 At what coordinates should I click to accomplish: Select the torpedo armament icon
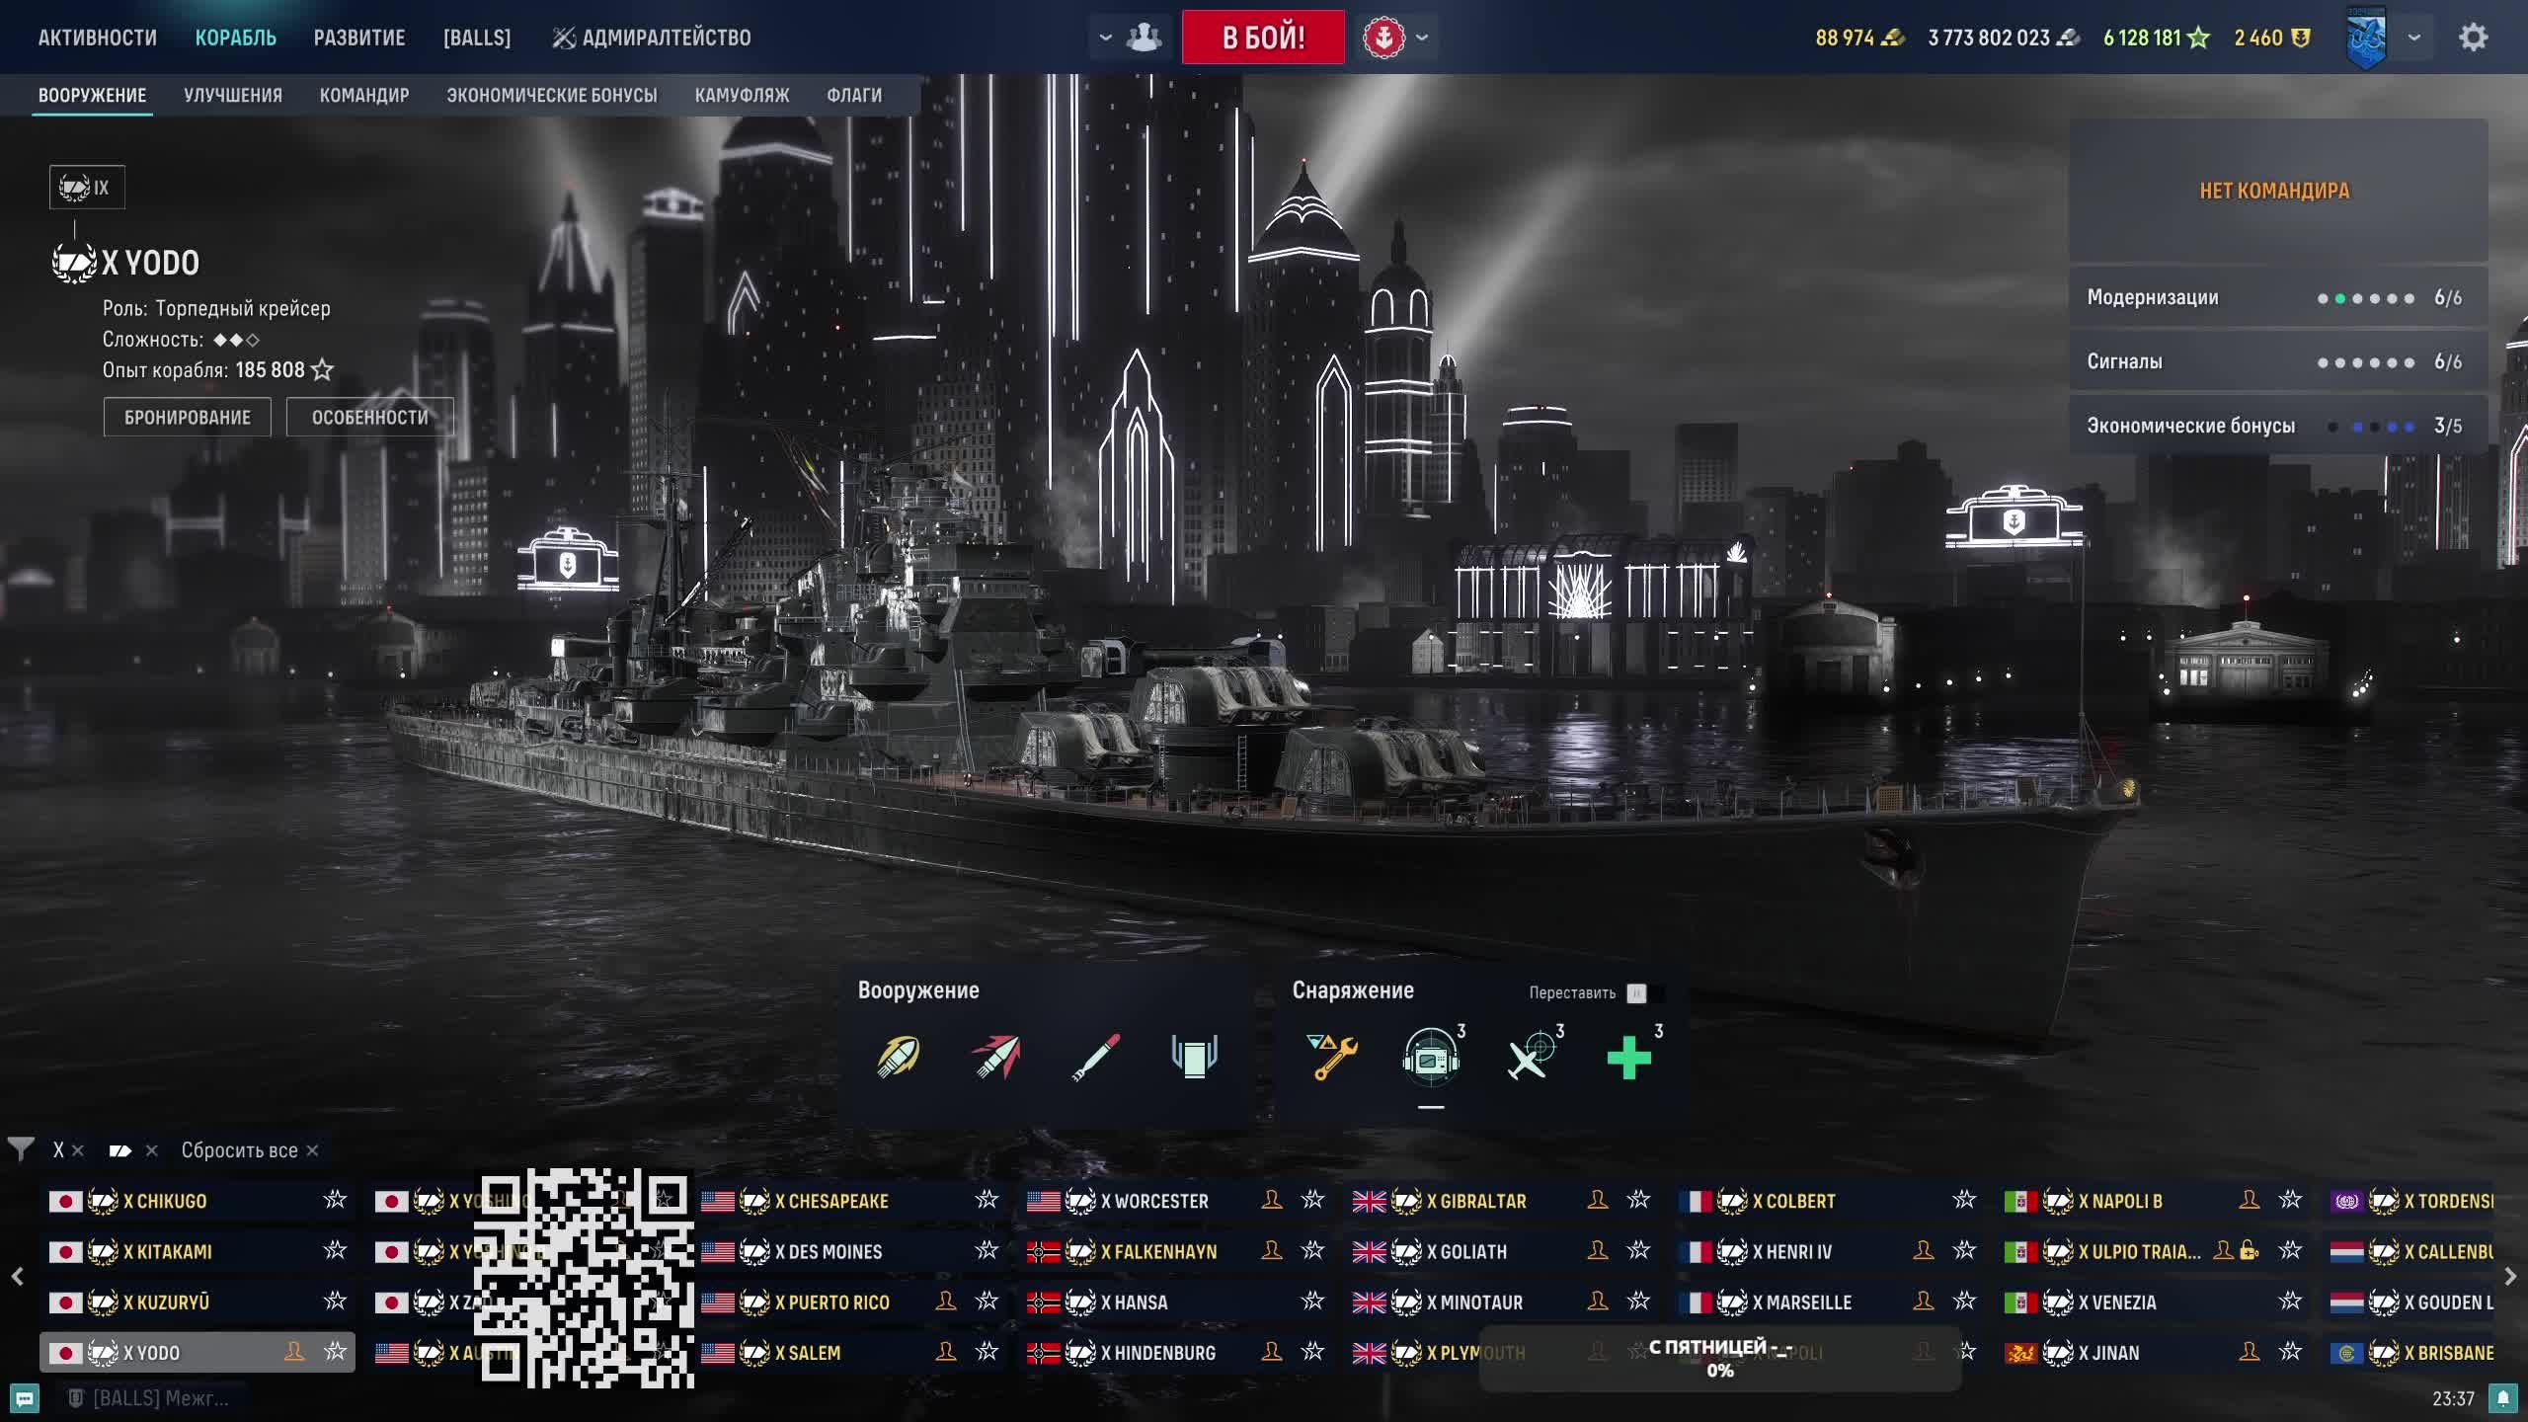1095,1057
